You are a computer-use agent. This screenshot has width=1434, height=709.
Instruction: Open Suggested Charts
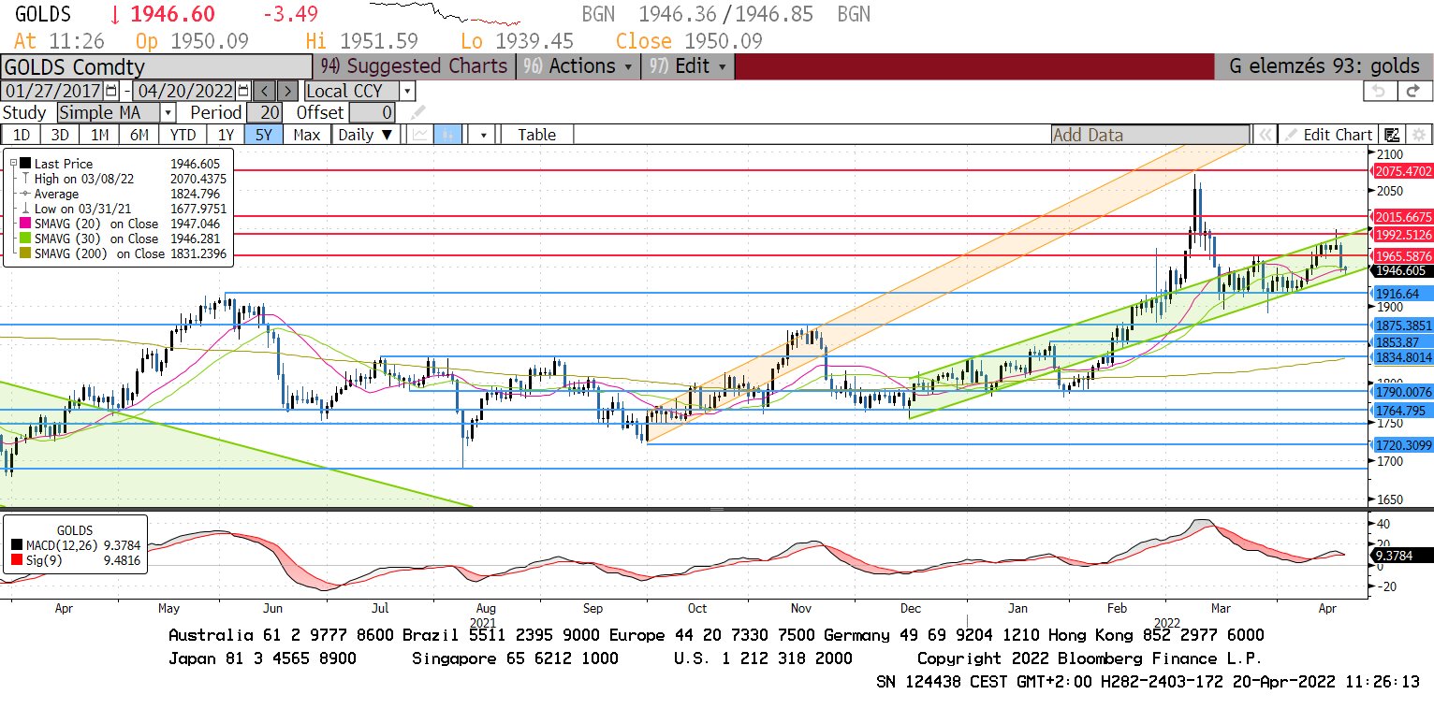[x=414, y=66]
